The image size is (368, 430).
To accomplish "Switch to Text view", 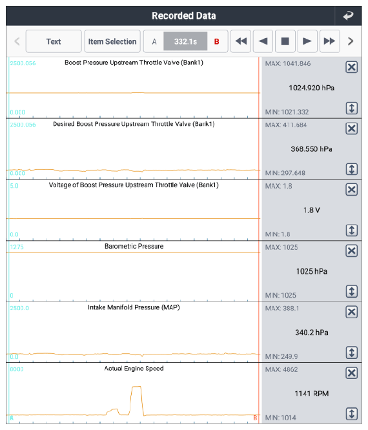I will [54, 41].
